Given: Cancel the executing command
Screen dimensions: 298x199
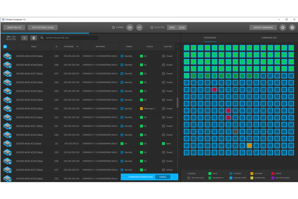Looking at the screenshot, I should [163, 177].
